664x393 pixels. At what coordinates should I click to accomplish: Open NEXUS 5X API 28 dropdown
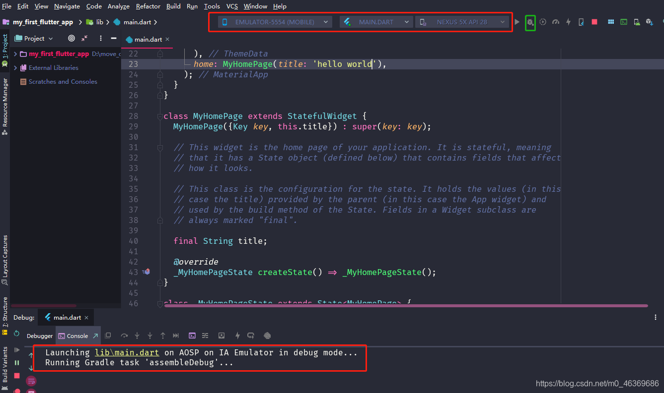pyautogui.click(x=462, y=22)
